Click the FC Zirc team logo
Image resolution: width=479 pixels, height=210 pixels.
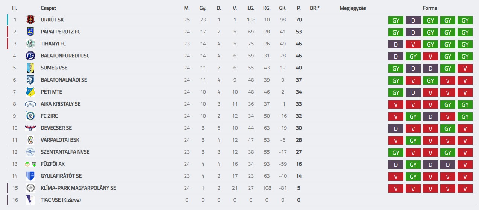point(30,116)
